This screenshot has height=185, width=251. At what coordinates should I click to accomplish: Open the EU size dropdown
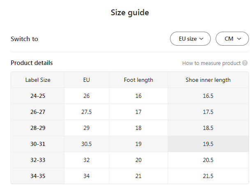click(x=190, y=39)
